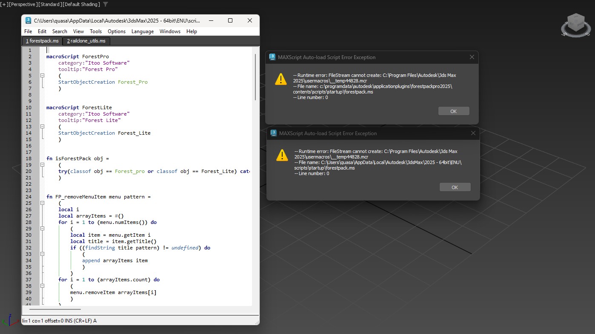This screenshot has height=334, width=595.
Task: Click code line 'macroScript ForestPro'
Action: [x=77, y=57]
